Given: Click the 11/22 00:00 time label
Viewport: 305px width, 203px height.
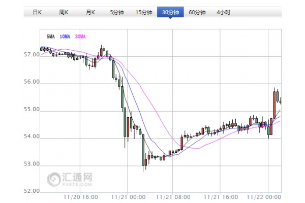Looking at the screenshot, I should 264,197.
